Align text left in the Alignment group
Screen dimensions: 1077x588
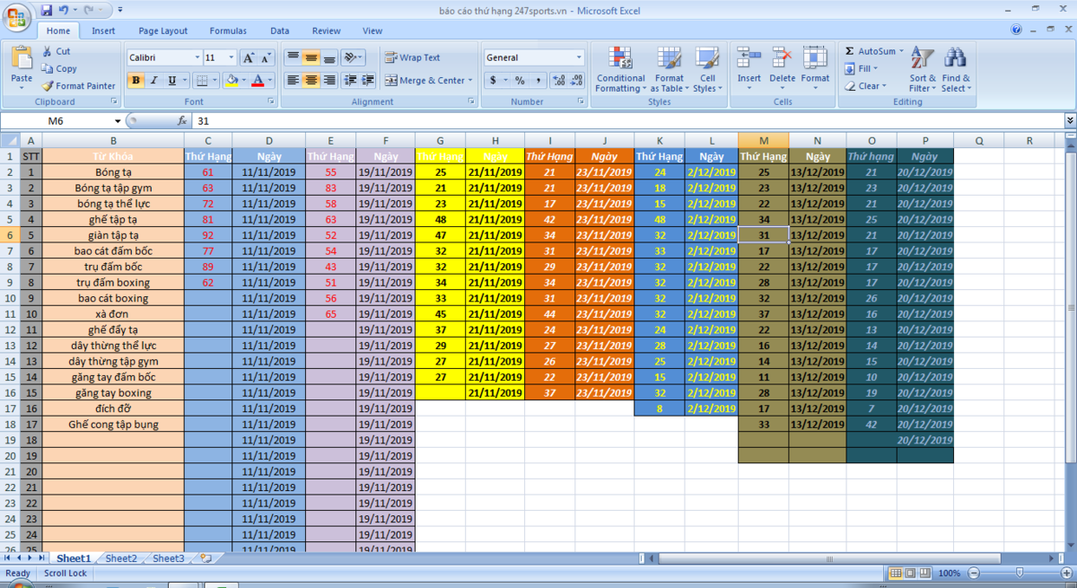click(293, 80)
